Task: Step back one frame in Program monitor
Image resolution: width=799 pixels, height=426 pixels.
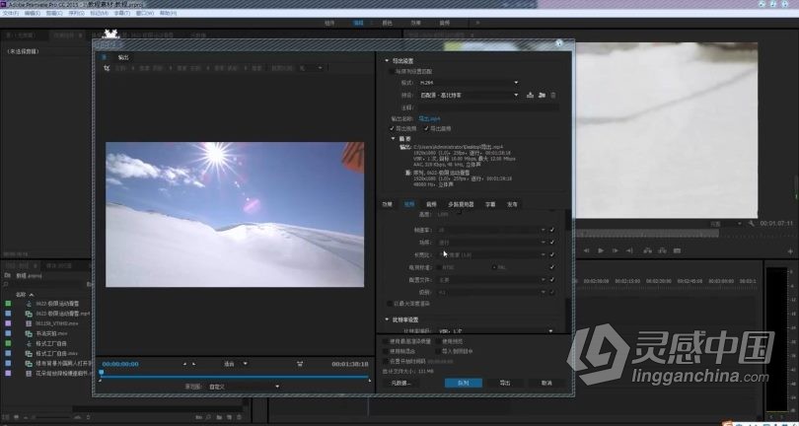Action: click(x=587, y=250)
